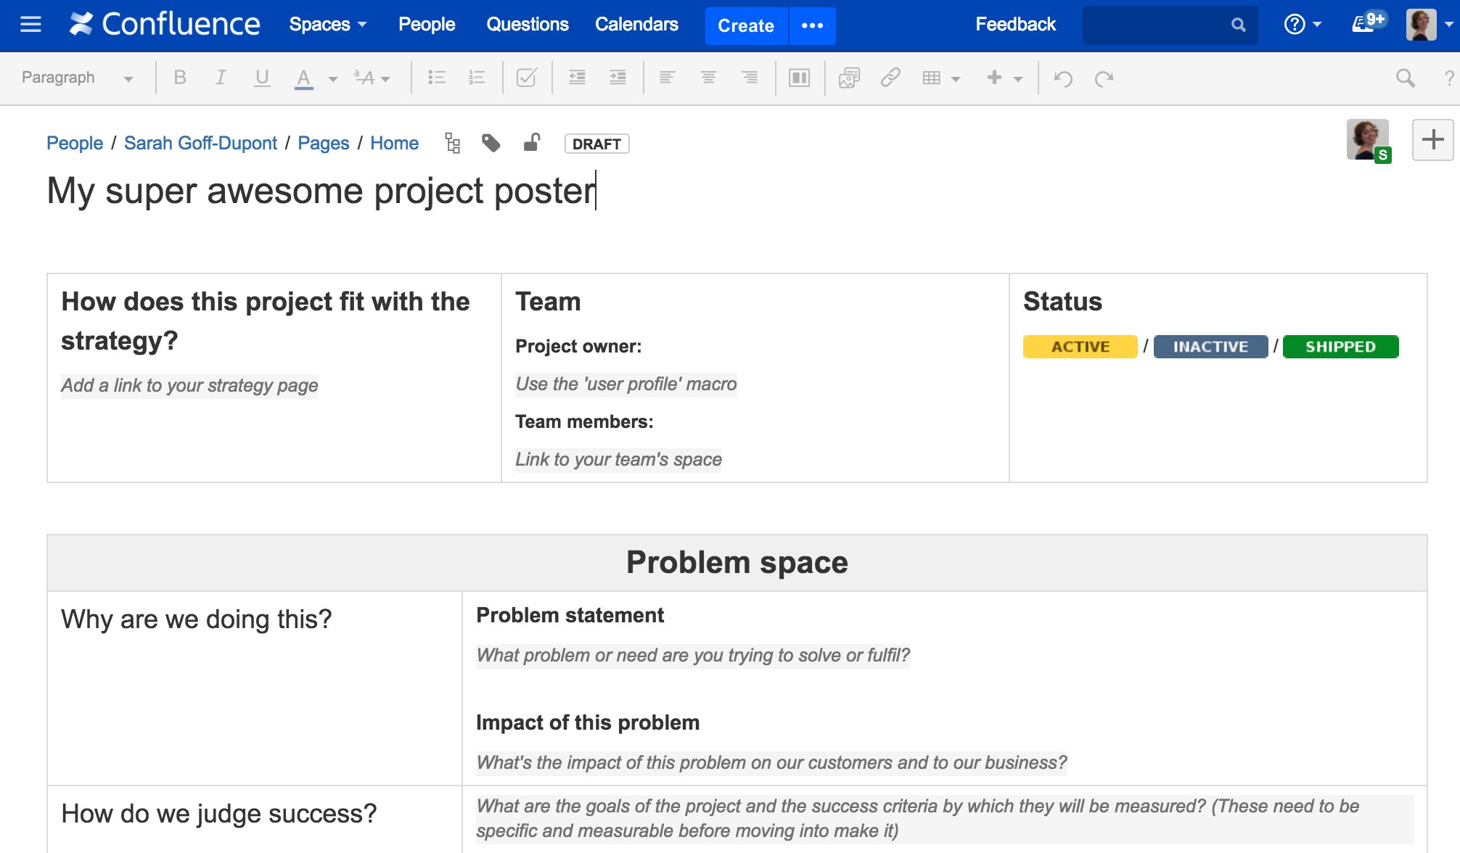Open the files and images dialog

coord(849,78)
